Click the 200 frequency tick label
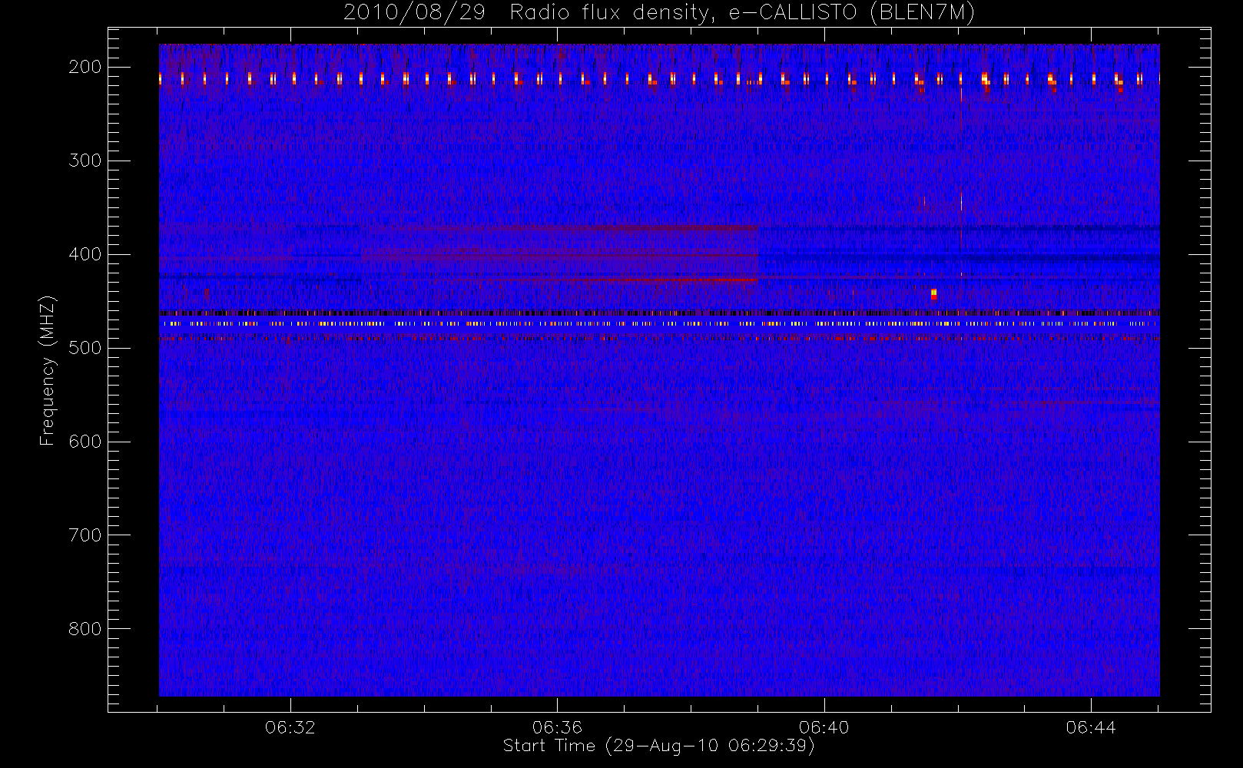Image resolution: width=1243 pixels, height=768 pixels. [85, 67]
